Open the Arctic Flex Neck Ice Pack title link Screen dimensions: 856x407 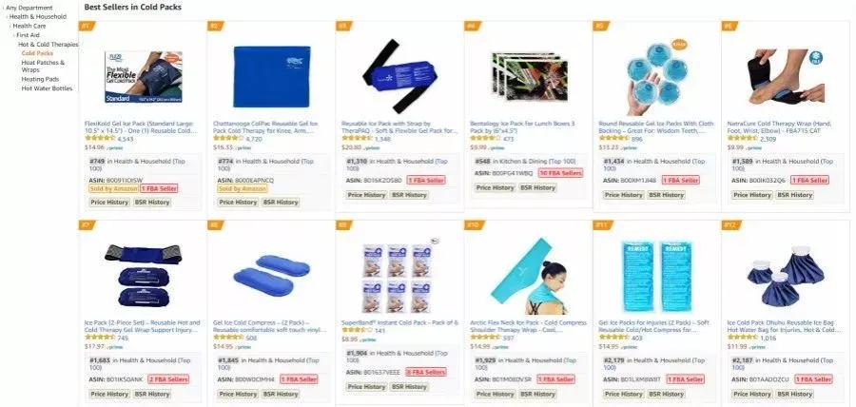point(528,326)
